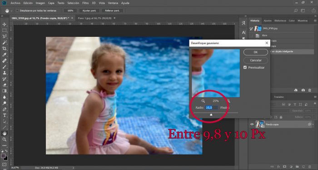Delete current state trash icon in History
318x170 pixels.
tap(310, 90)
